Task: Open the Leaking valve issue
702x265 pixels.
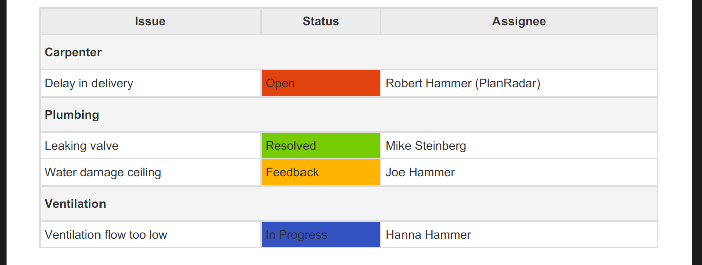Action: click(81, 146)
